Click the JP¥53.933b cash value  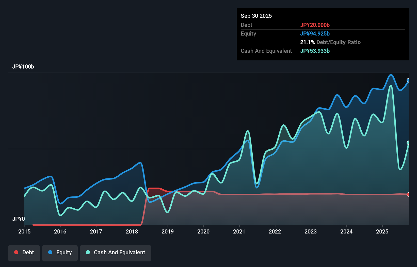pos(315,51)
